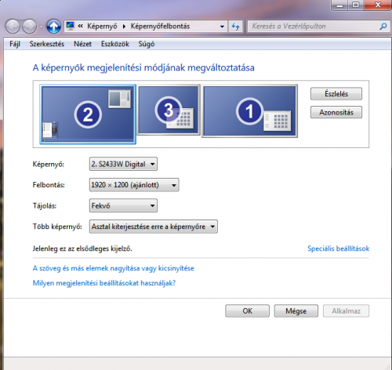
Task: Open the arrow after the Képernyő breadcrumb
Action: click(124, 27)
